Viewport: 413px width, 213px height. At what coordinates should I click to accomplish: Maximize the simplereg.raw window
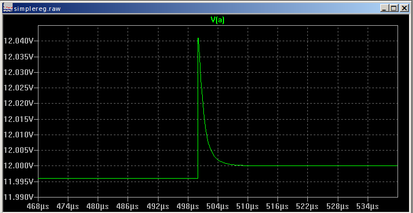[x=394, y=9]
